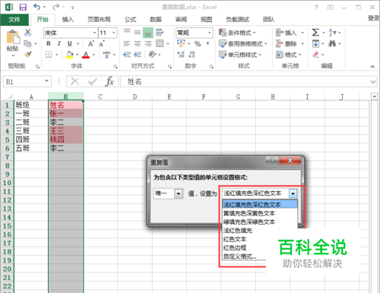Open the 格式 cells menu

click(x=288, y=55)
